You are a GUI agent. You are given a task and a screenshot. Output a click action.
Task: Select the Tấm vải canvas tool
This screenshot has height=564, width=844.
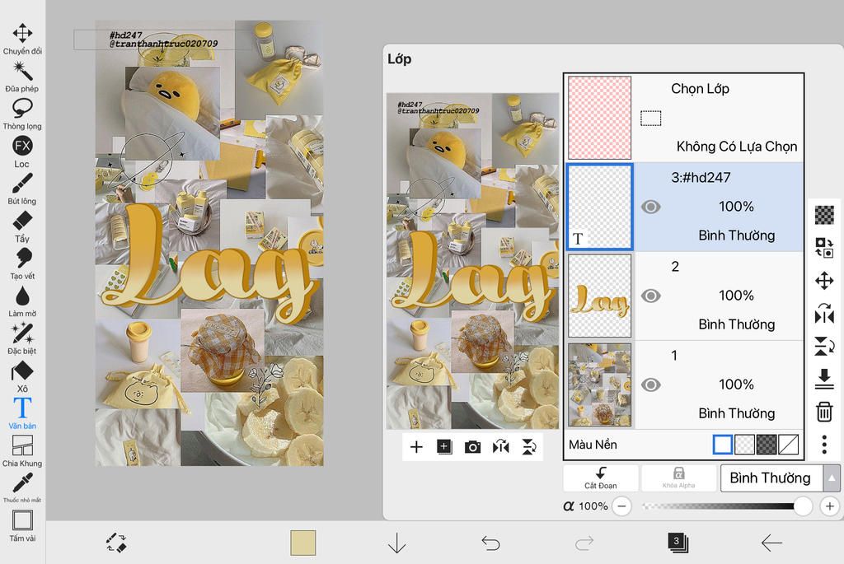[x=22, y=526]
